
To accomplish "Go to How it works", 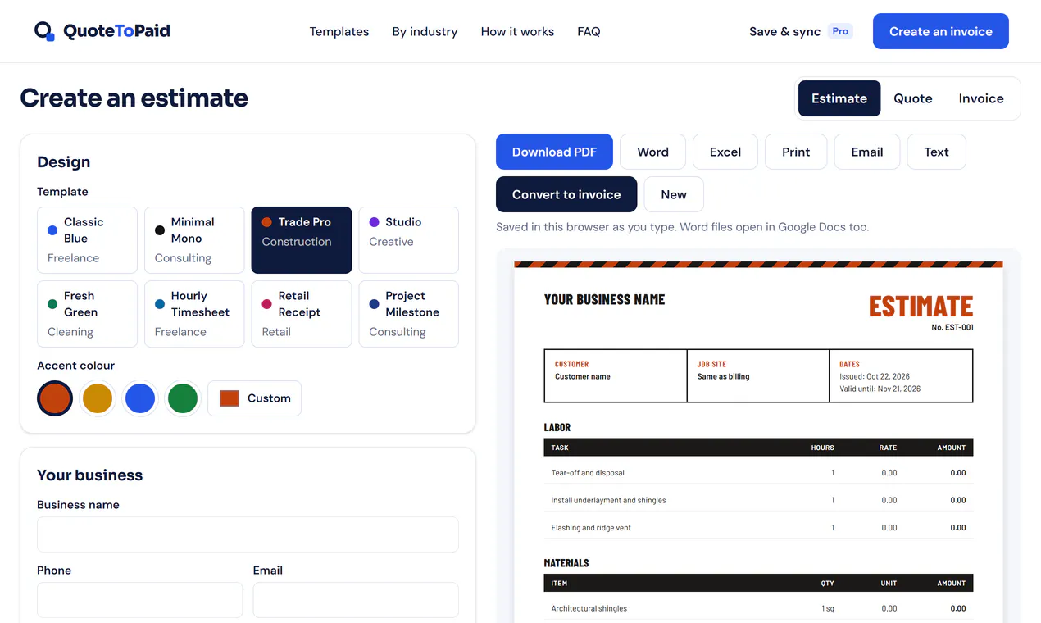I will click(517, 31).
